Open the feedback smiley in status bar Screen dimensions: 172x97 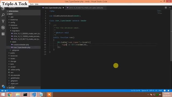pos(165,91)
